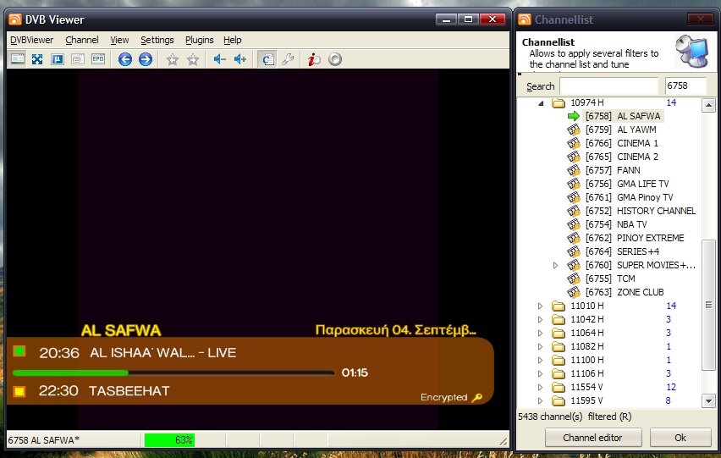
Task: Select the current channel [6758] AL SAFWA
Action: point(623,116)
